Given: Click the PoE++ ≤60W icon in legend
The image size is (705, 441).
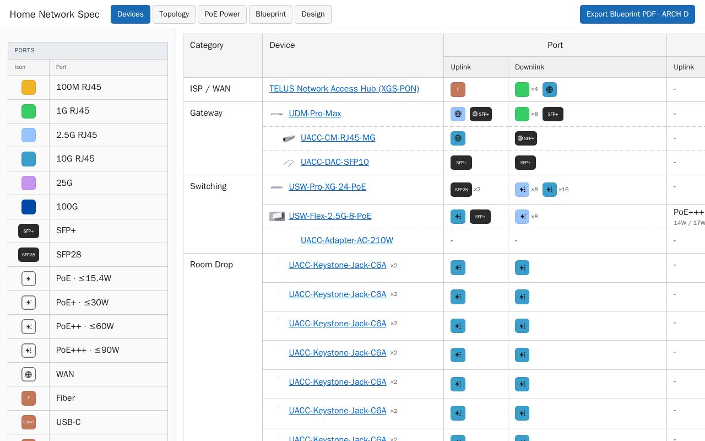Looking at the screenshot, I should (29, 326).
